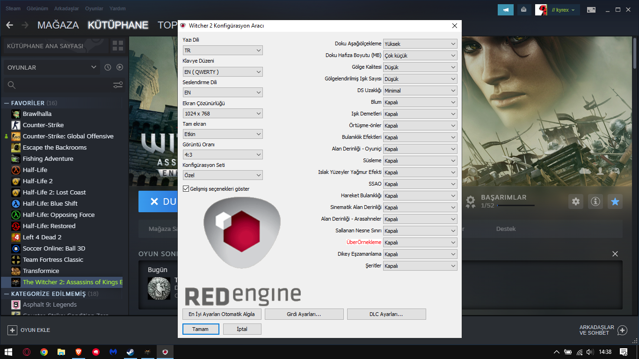Open Steam announcements megaphone icon
The height and width of the screenshot is (359, 639).
tap(506, 9)
